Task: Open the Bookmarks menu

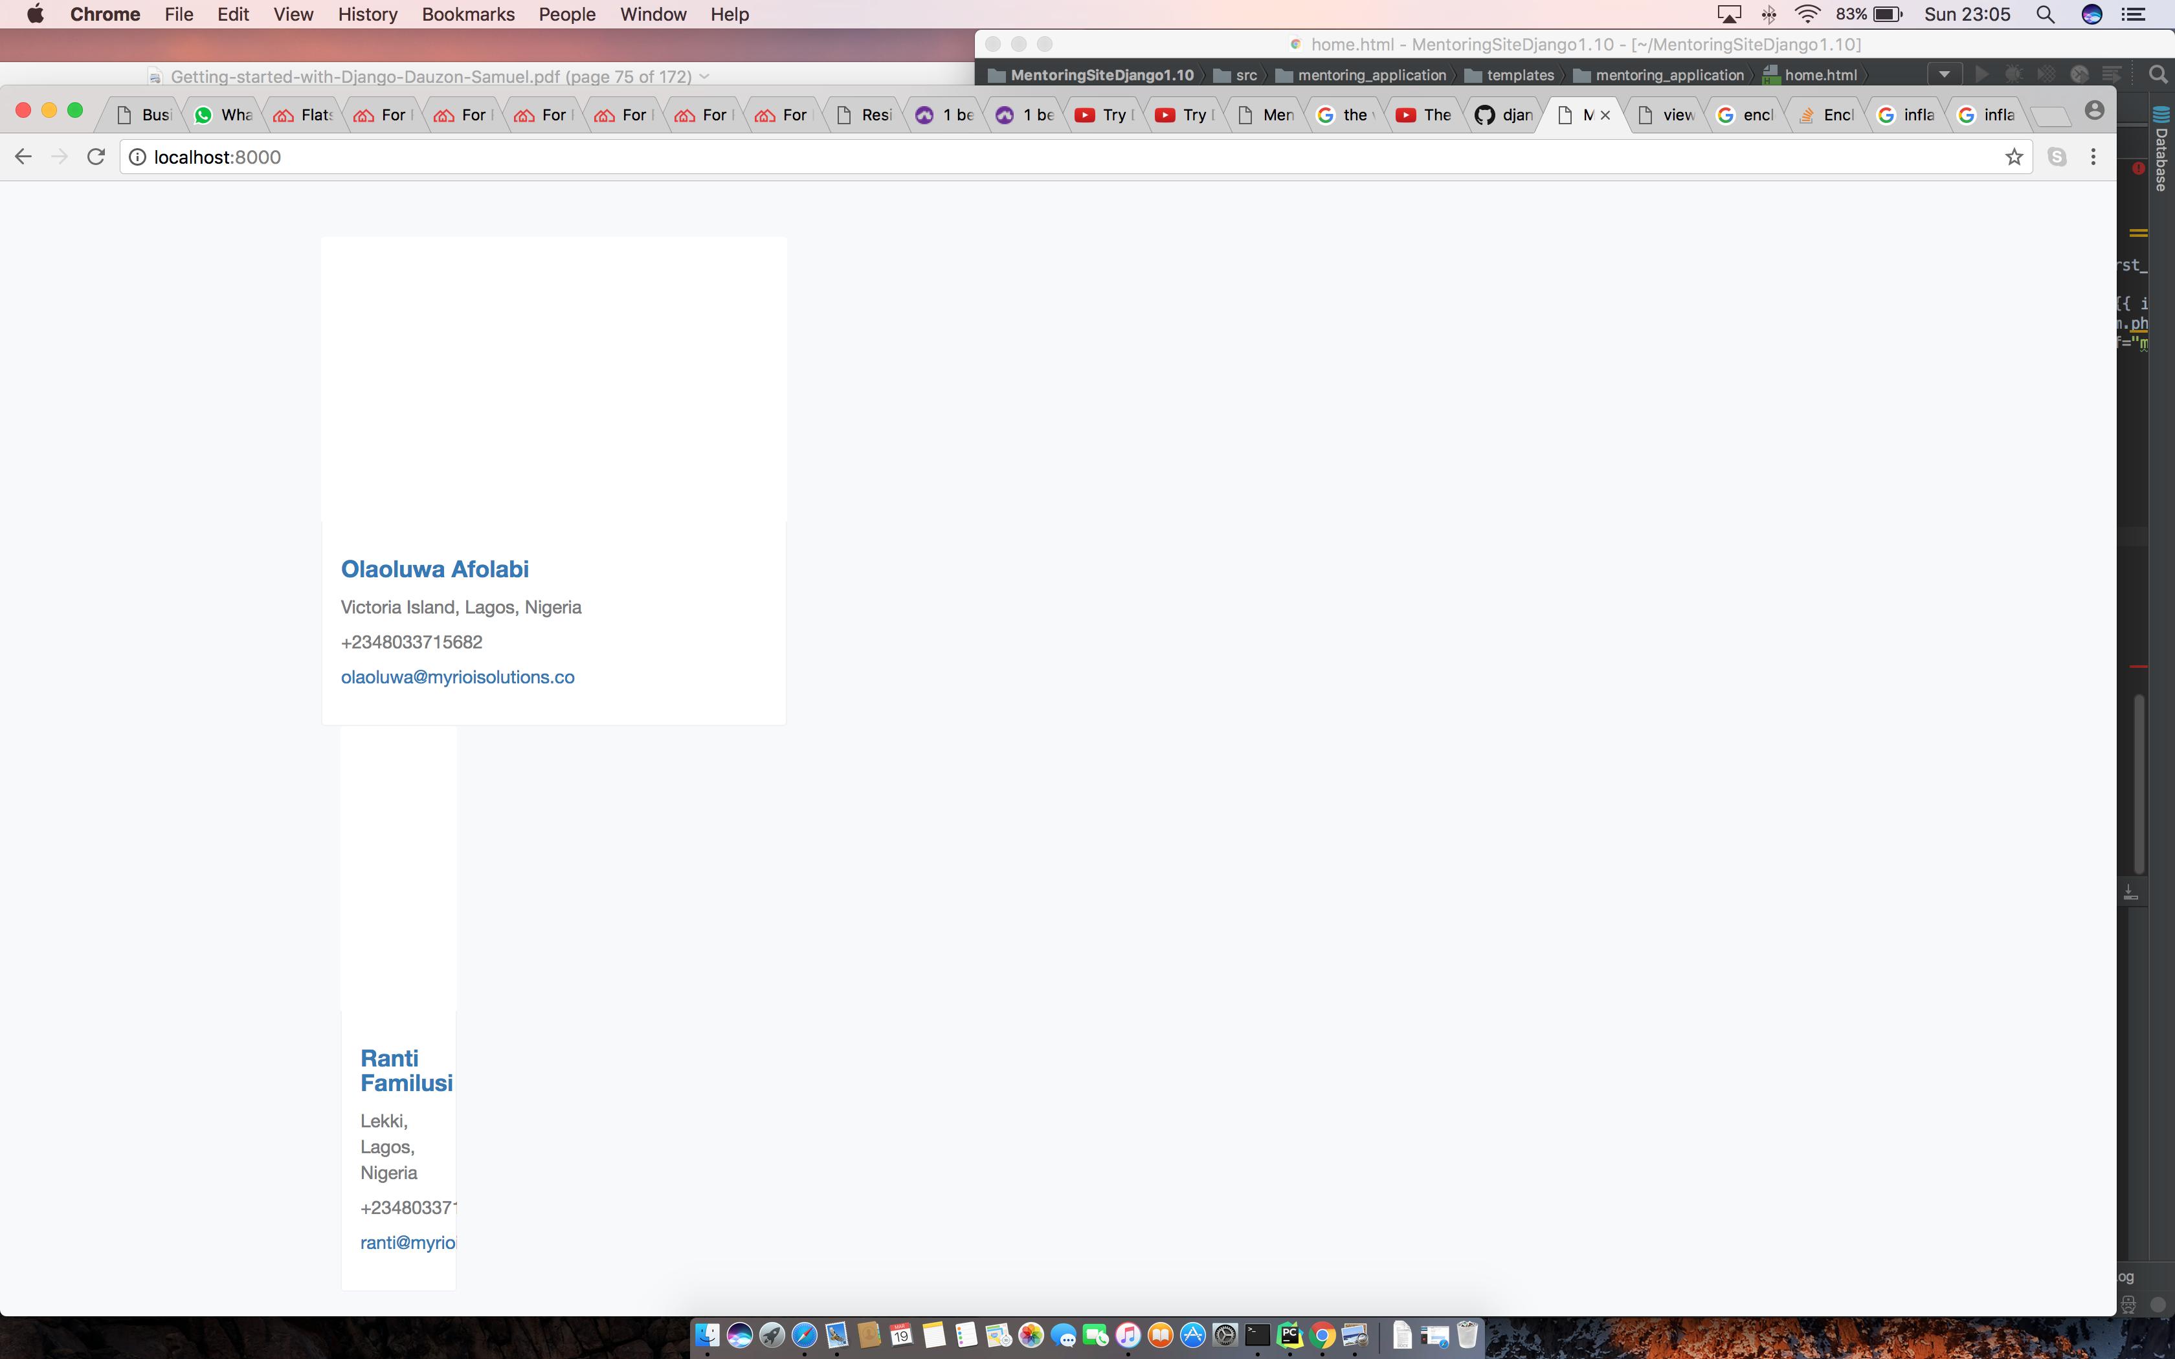Action: click(x=467, y=14)
